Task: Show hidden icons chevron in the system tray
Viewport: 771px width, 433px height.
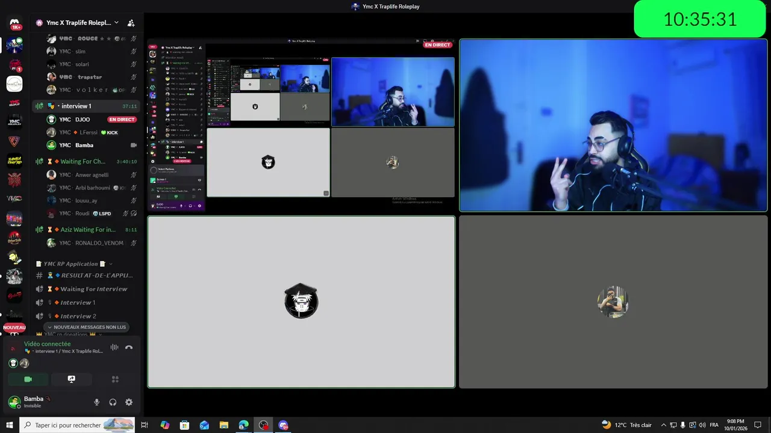Action: pos(663,425)
